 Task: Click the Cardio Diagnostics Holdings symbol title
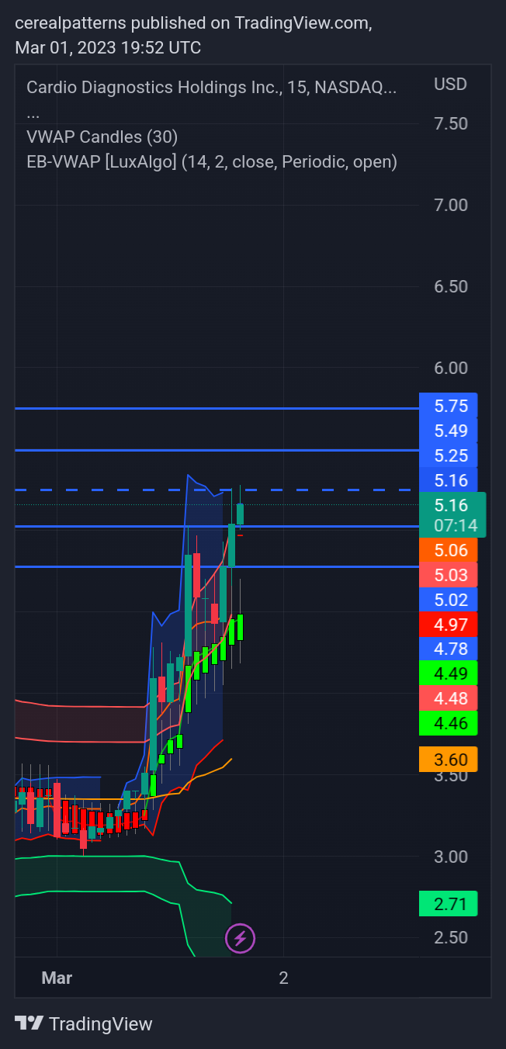[x=212, y=87]
